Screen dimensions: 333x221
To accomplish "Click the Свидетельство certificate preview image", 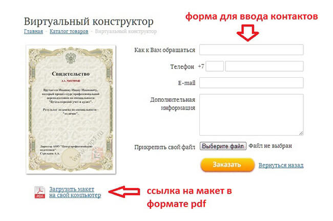I will 71,109.
